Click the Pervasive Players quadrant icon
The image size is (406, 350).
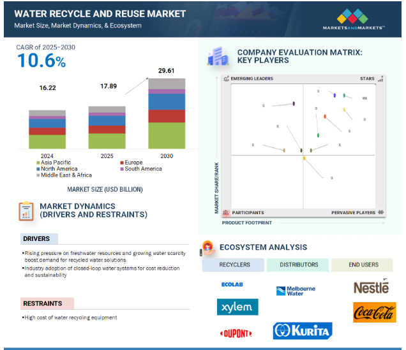click(380, 212)
